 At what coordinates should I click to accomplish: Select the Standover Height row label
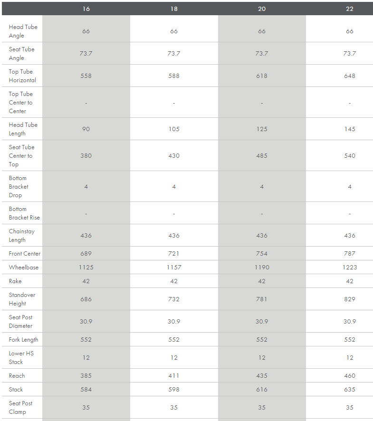click(22, 299)
